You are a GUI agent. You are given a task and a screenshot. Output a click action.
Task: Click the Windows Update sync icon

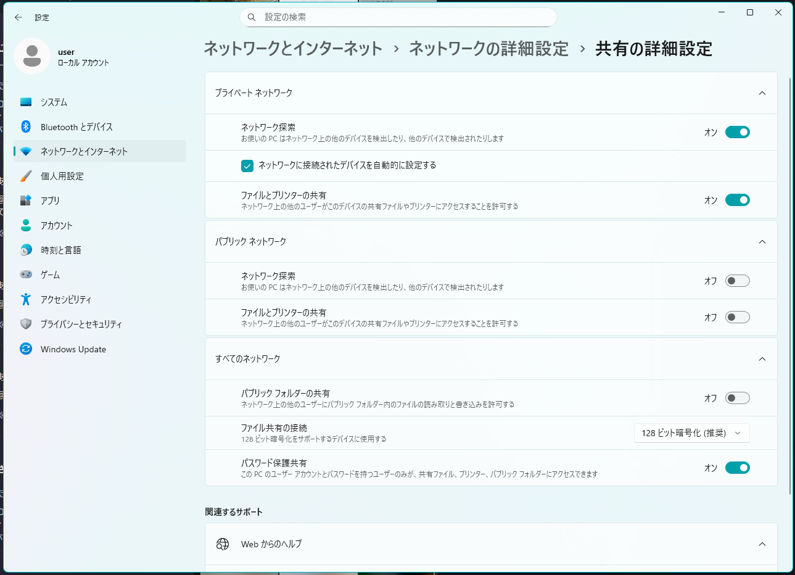pos(26,349)
